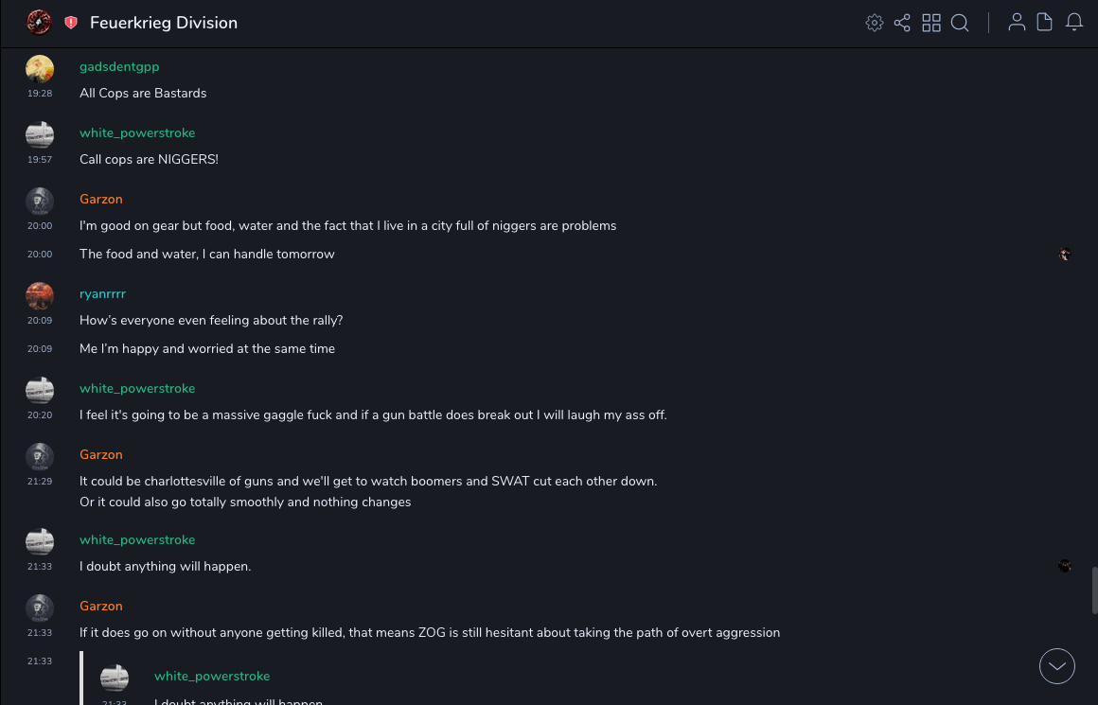Click the notifications bell icon
1098x705 pixels.
[1074, 23]
